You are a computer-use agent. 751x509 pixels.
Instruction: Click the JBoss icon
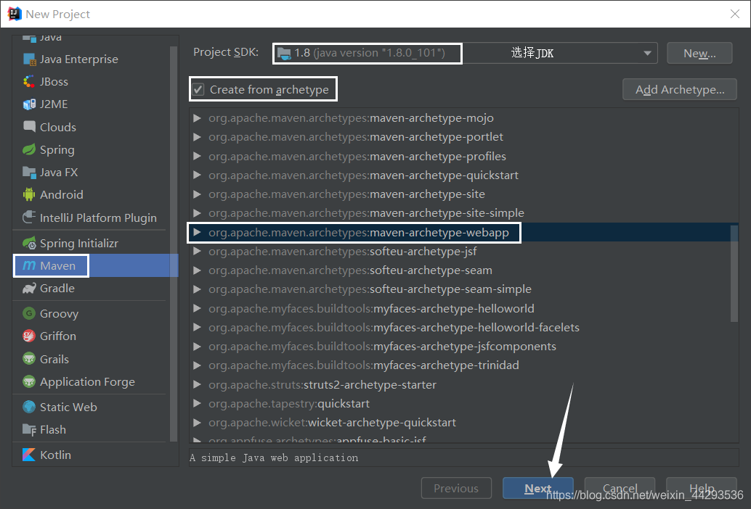coord(29,82)
